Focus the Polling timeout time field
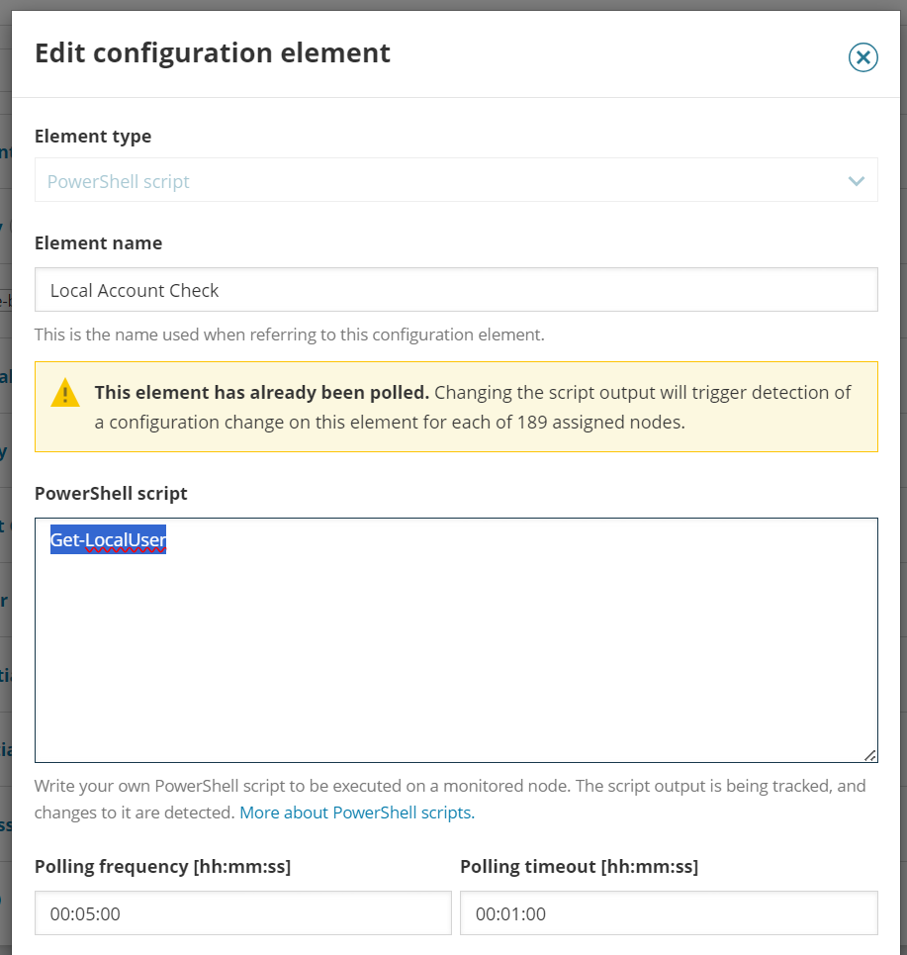Viewport: 907px width, 955px height. (x=668, y=913)
